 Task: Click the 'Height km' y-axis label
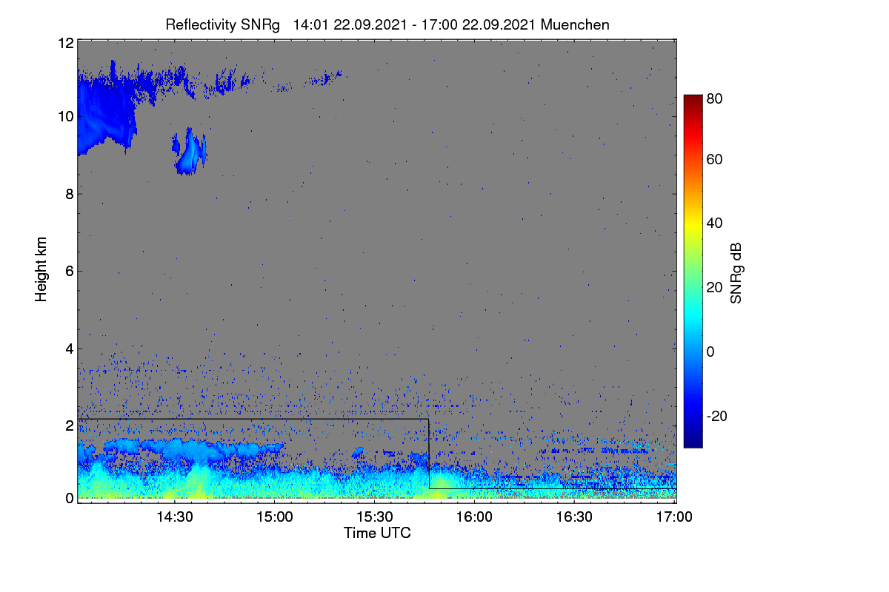click(x=41, y=269)
